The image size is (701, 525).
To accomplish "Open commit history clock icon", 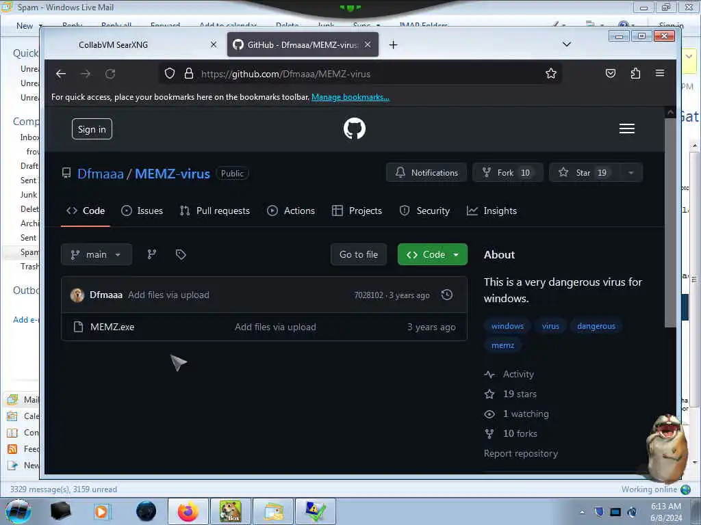I will coord(446,295).
